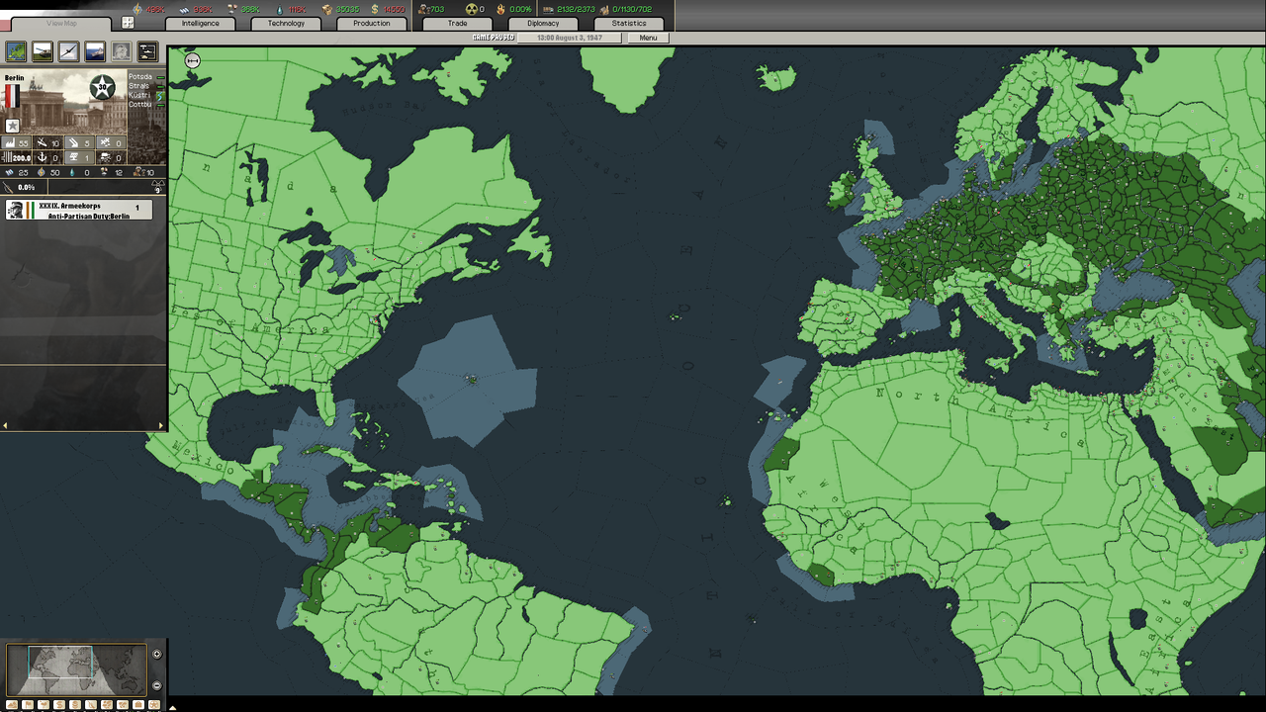Select the tank army view icon
Viewport: 1266px width, 712px height.
tap(43, 51)
